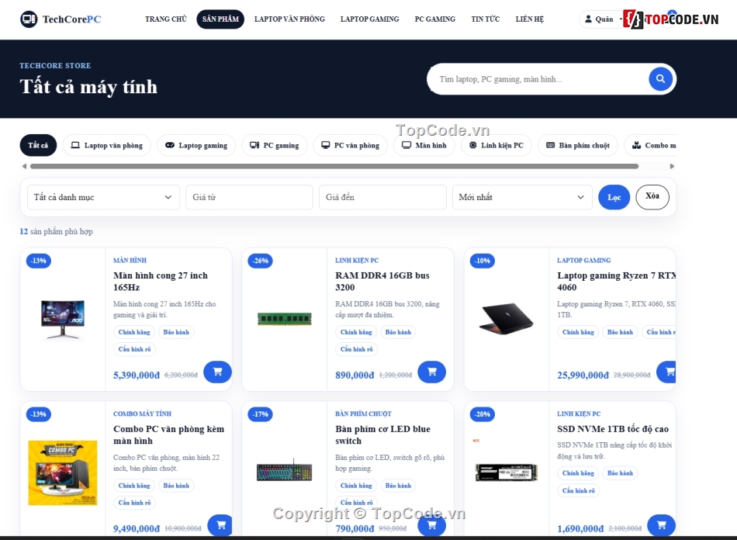737x540 pixels.
Task: Click the Xóa clear button
Action: pos(652,197)
